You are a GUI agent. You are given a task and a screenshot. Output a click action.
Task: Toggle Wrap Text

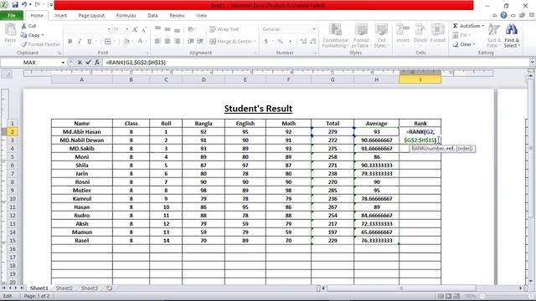(x=224, y=29)
